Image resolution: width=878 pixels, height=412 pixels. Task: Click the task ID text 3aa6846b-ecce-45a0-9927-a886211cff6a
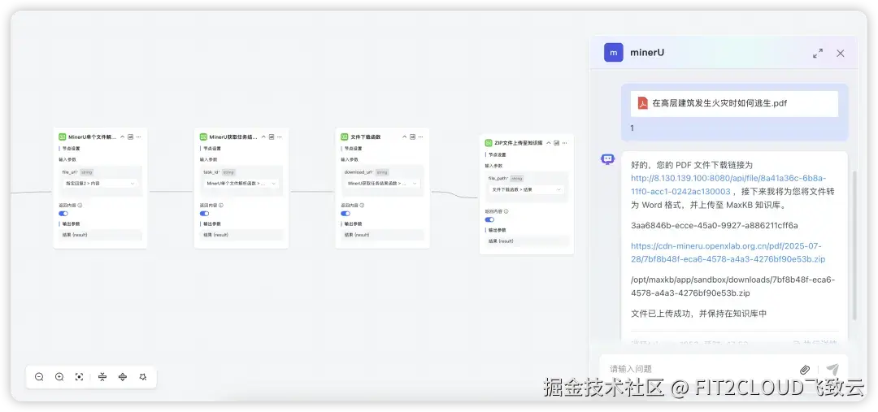point(715,226)
